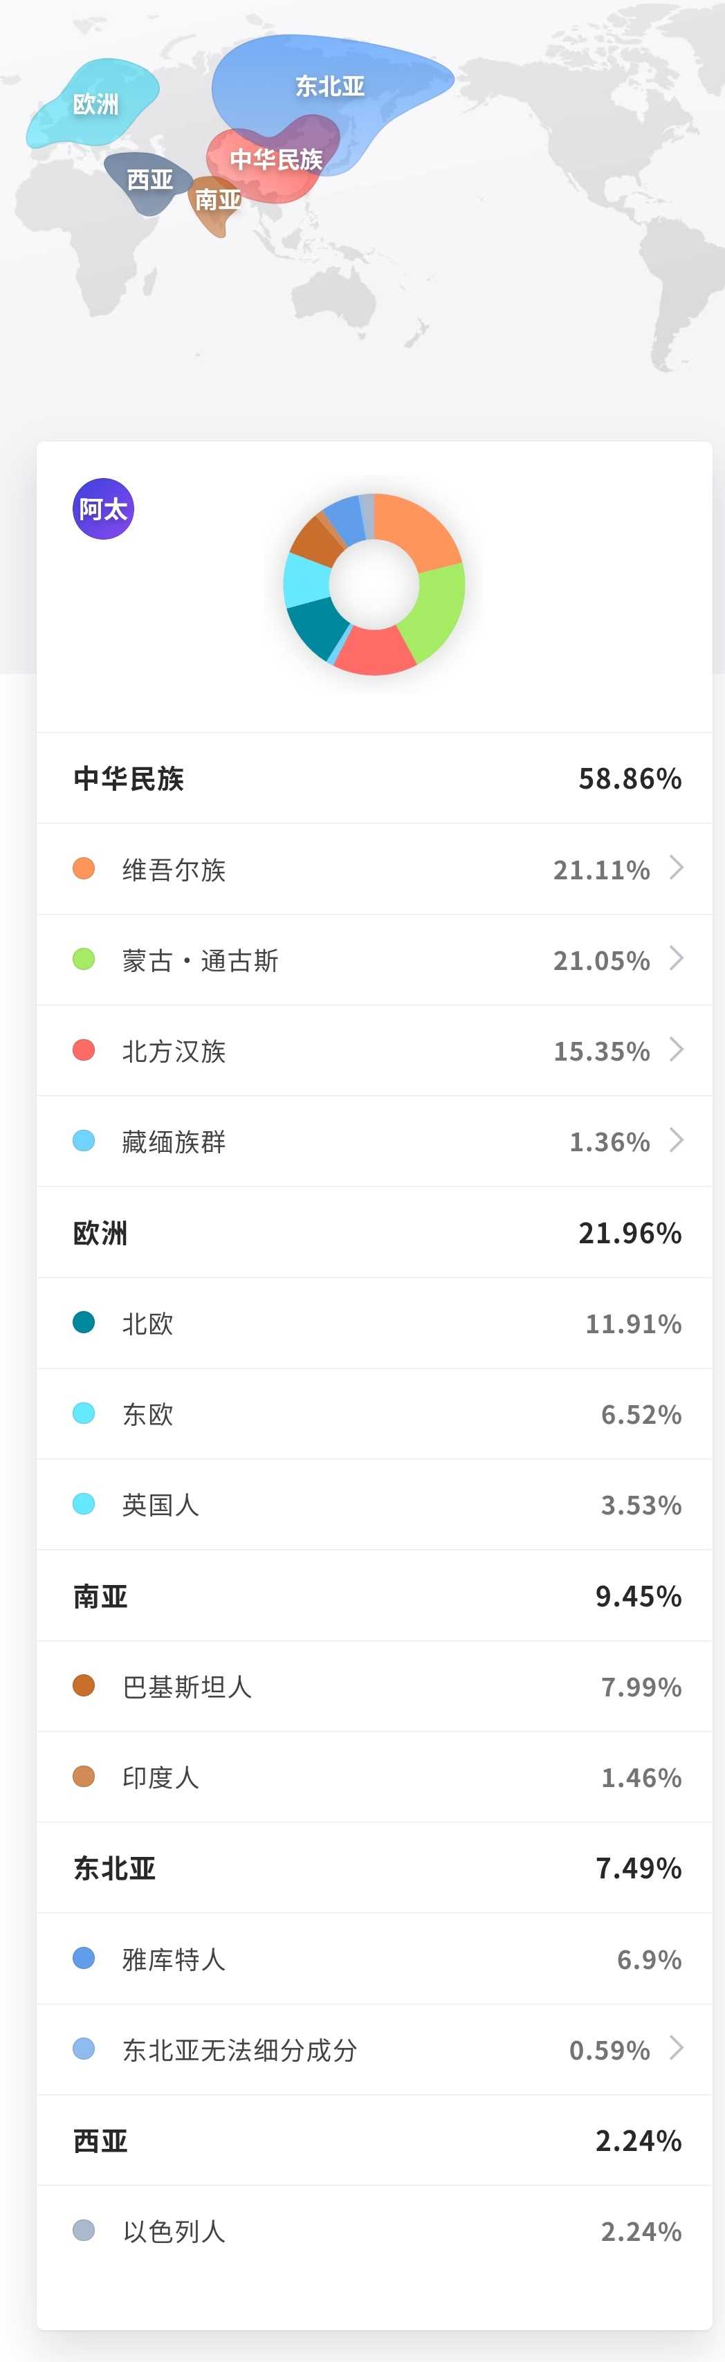Expand 北方汉族 row chevron
The image size is (725, 2362).
coord(677,1049)
